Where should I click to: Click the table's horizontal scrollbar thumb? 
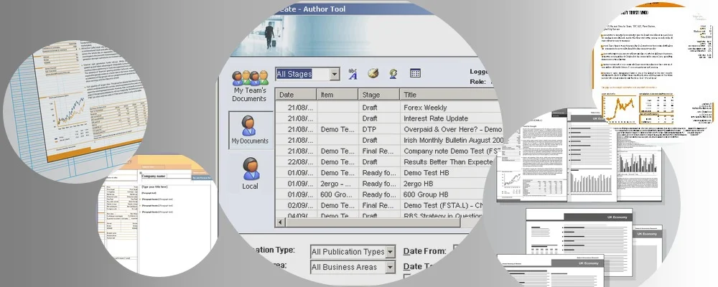pos(373,222)
